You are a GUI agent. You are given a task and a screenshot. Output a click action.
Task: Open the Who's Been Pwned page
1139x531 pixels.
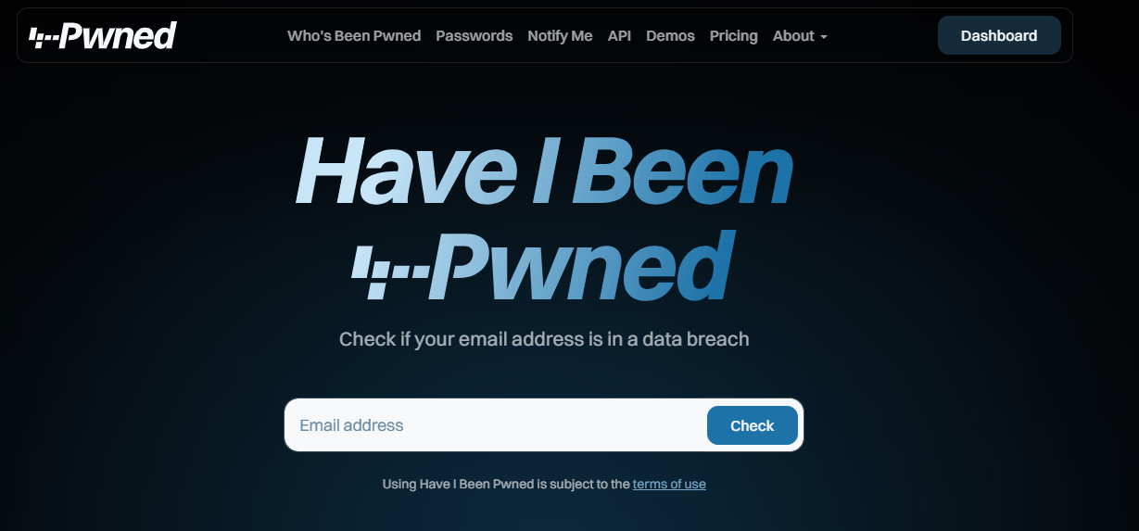[x=354, y=36]
